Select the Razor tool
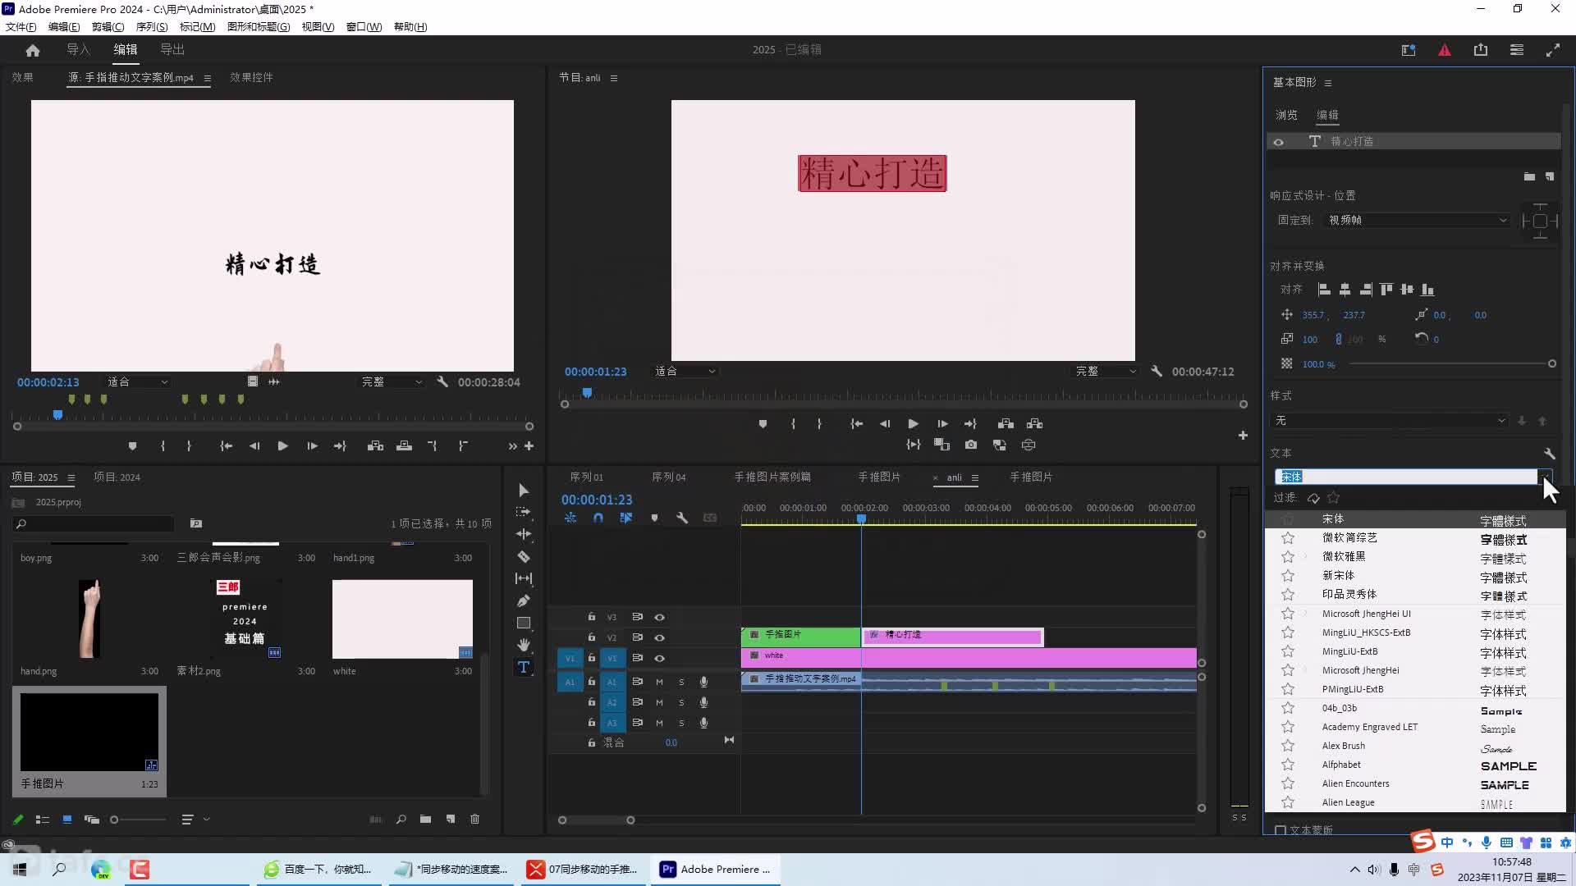This screenshot has width=1576, height=886. click(x=524, y=556)
